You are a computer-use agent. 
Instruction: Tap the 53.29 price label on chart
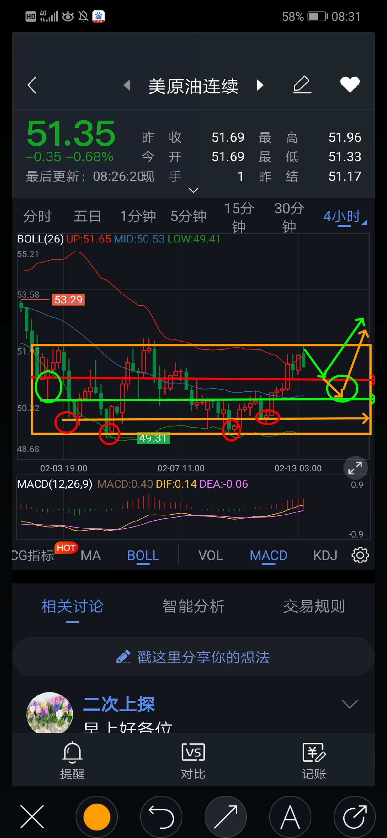[68, 299]
